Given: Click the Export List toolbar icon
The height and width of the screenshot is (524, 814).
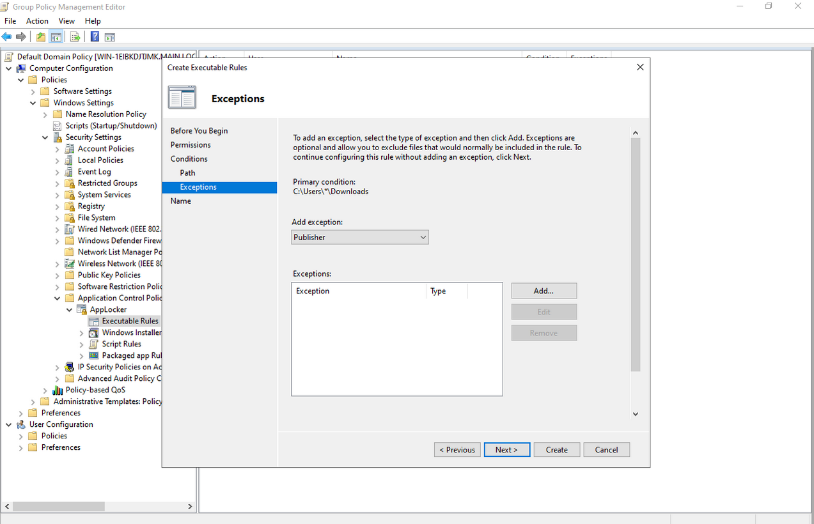Looking at the screenshot, I should [x=75, y=36].
